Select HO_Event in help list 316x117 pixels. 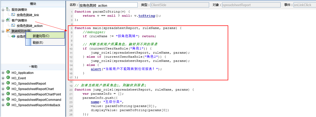tap(19, 78)
